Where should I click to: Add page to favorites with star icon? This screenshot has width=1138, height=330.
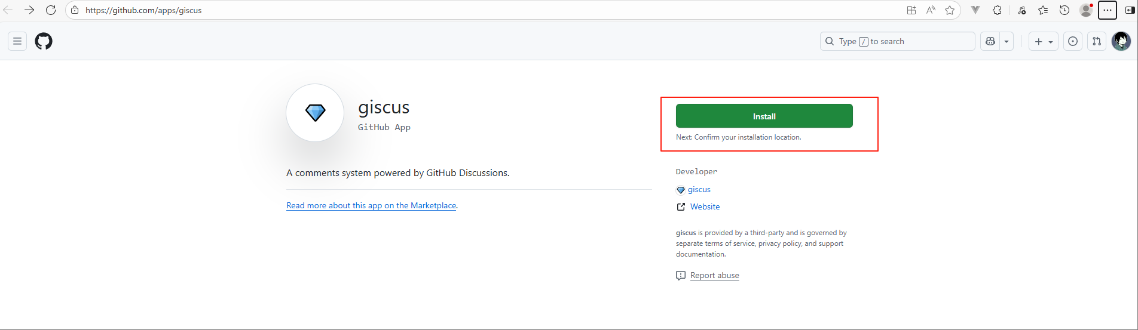pyautogui.click(x=950, y=10)
